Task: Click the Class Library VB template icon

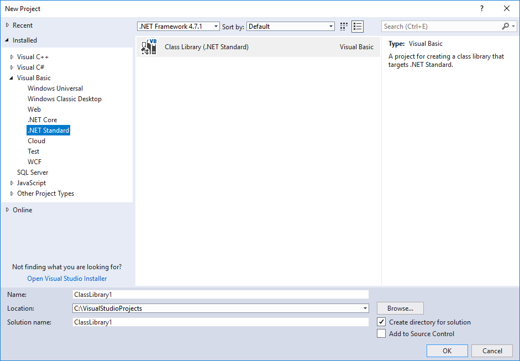Action: coord(149,47)
